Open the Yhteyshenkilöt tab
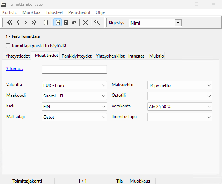The height and width of the screenshot is (184, 222). tap(110, 56)
